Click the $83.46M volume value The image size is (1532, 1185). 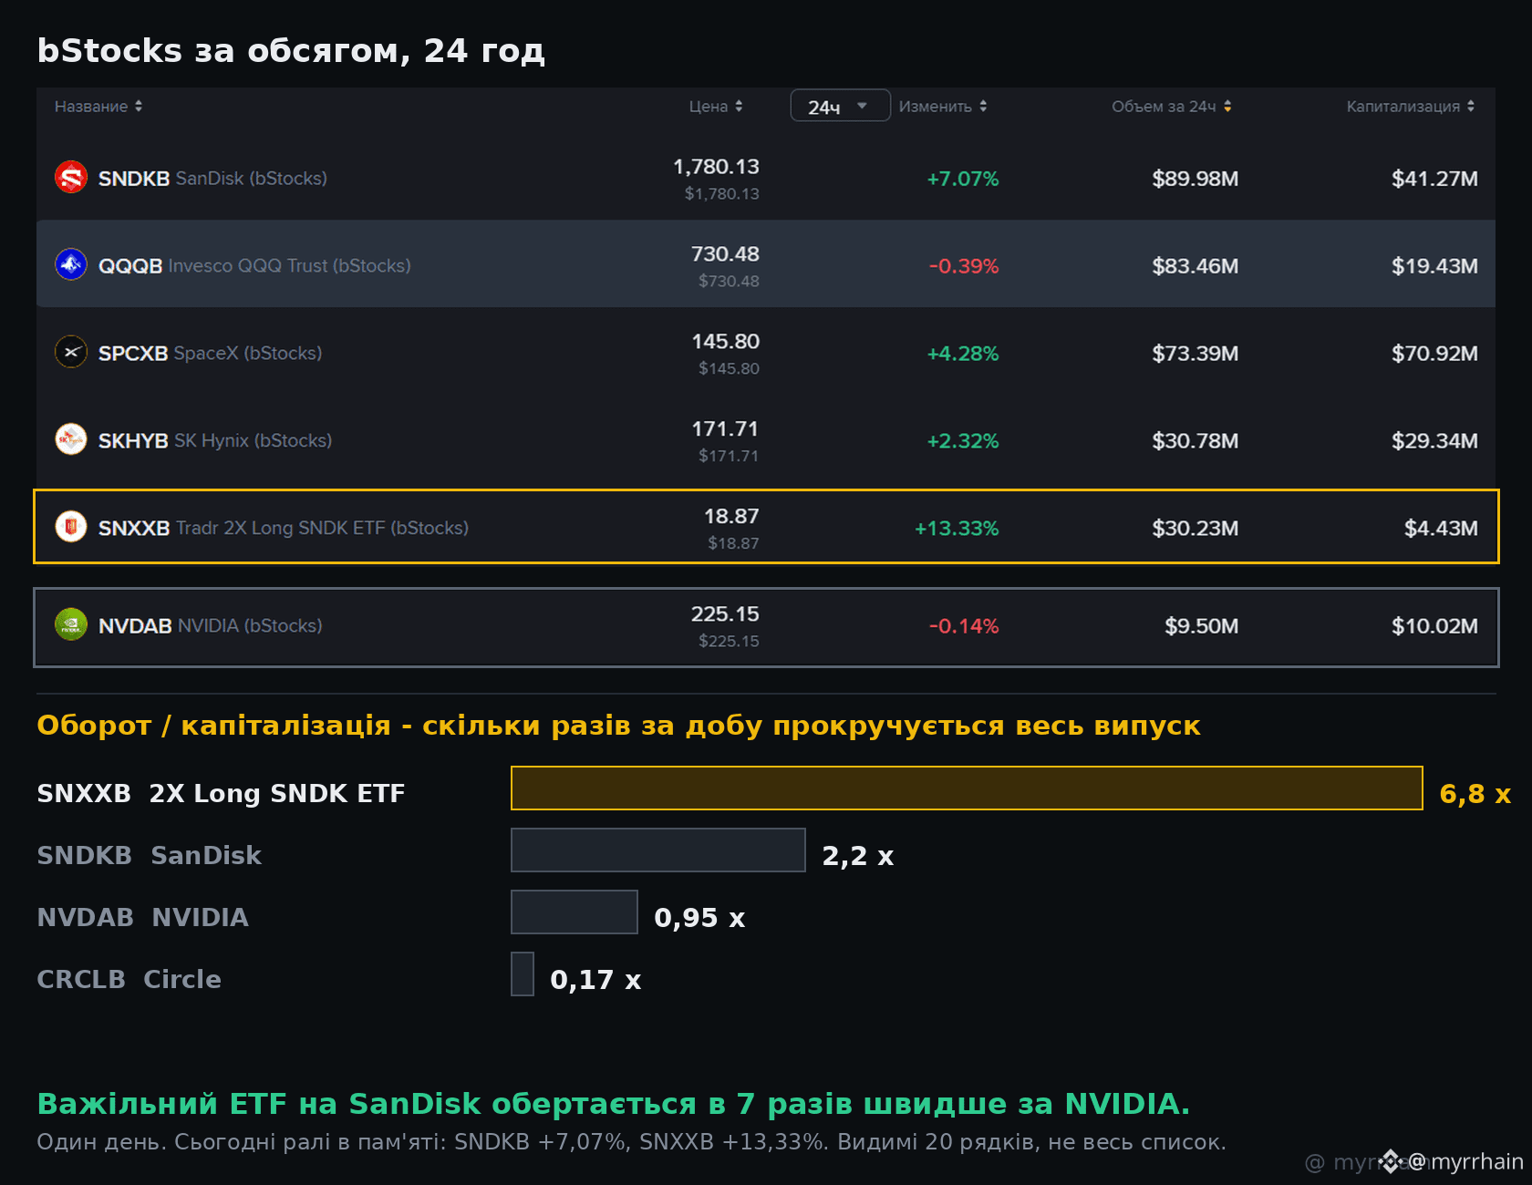tap(1195, 266)
